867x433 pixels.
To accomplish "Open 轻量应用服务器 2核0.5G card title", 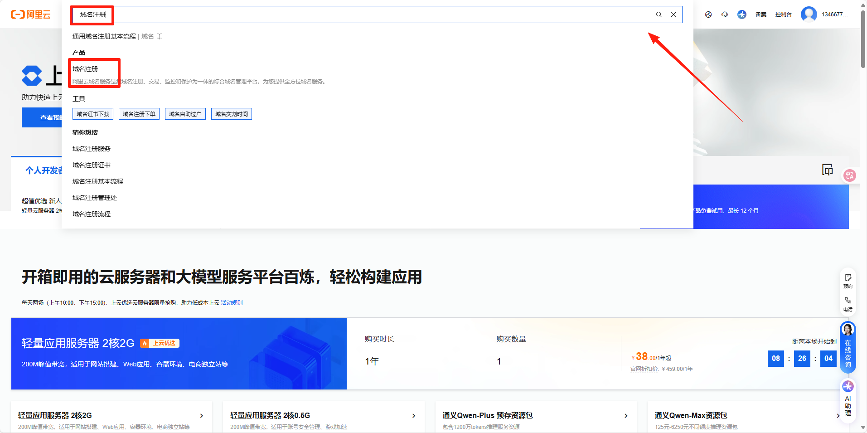I will click(x=270, y=415).
